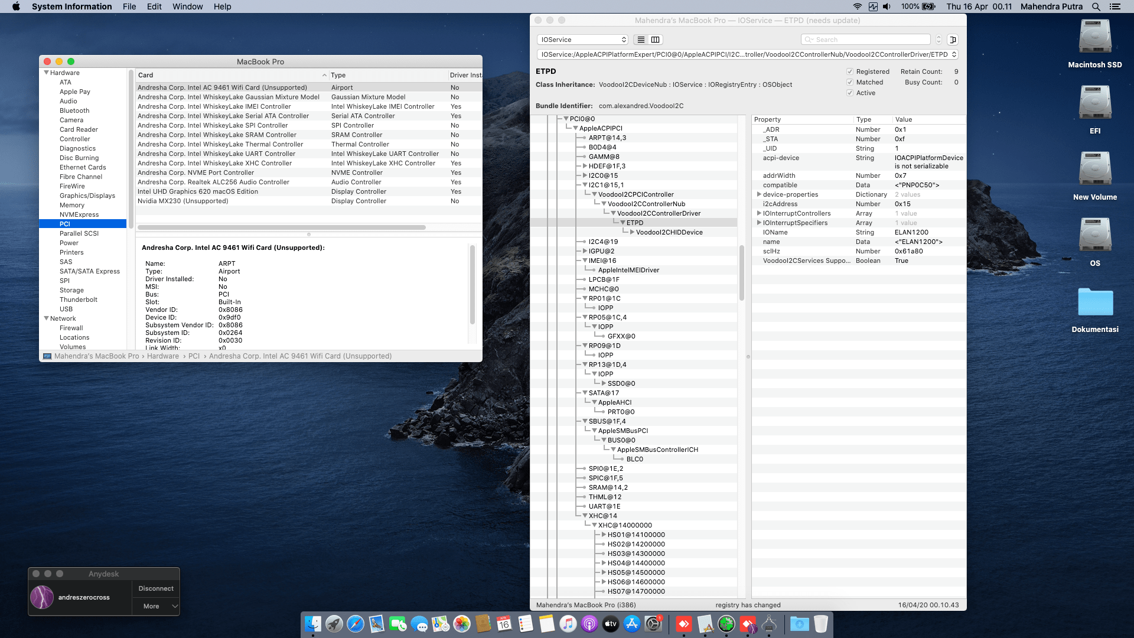Collapse the Hardware section in sidebar
Screen dimensions: 1134x638
(x=46, y=73)
